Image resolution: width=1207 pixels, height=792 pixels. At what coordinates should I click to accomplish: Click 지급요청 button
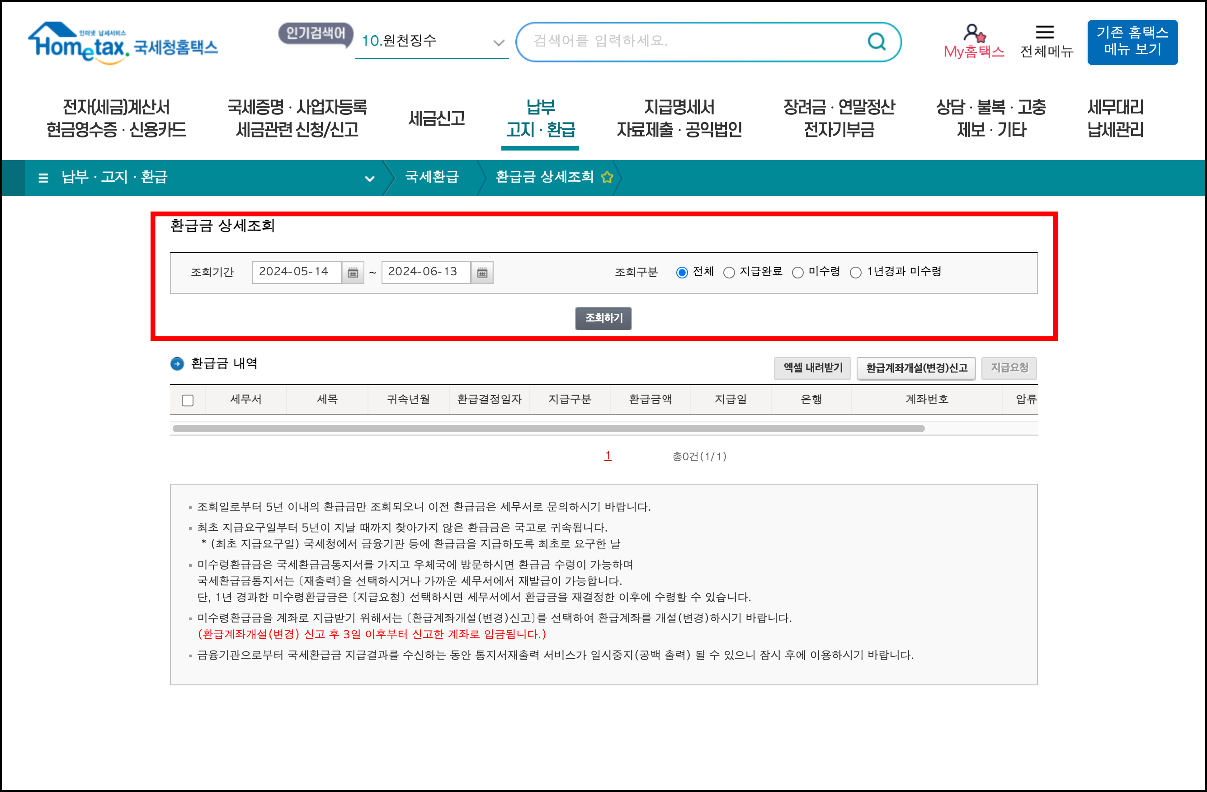[x=1009, y=368]
